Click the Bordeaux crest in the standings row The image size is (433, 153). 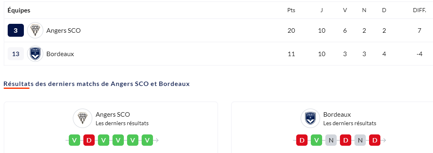point(35,54)
